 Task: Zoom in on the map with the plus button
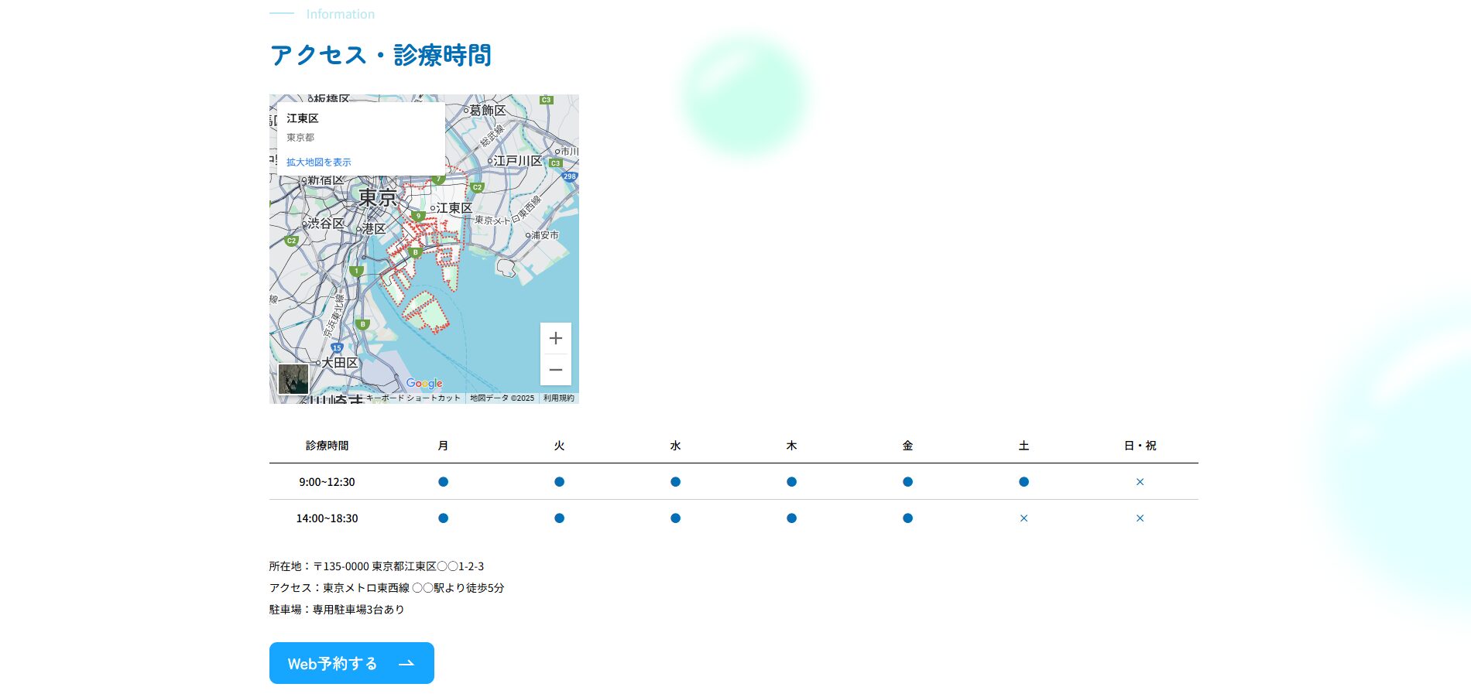pos(556,338)
